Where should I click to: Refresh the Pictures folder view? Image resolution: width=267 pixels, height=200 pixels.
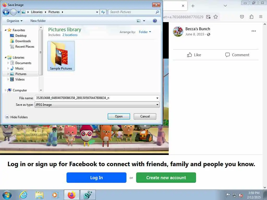(x=103, y=12)
